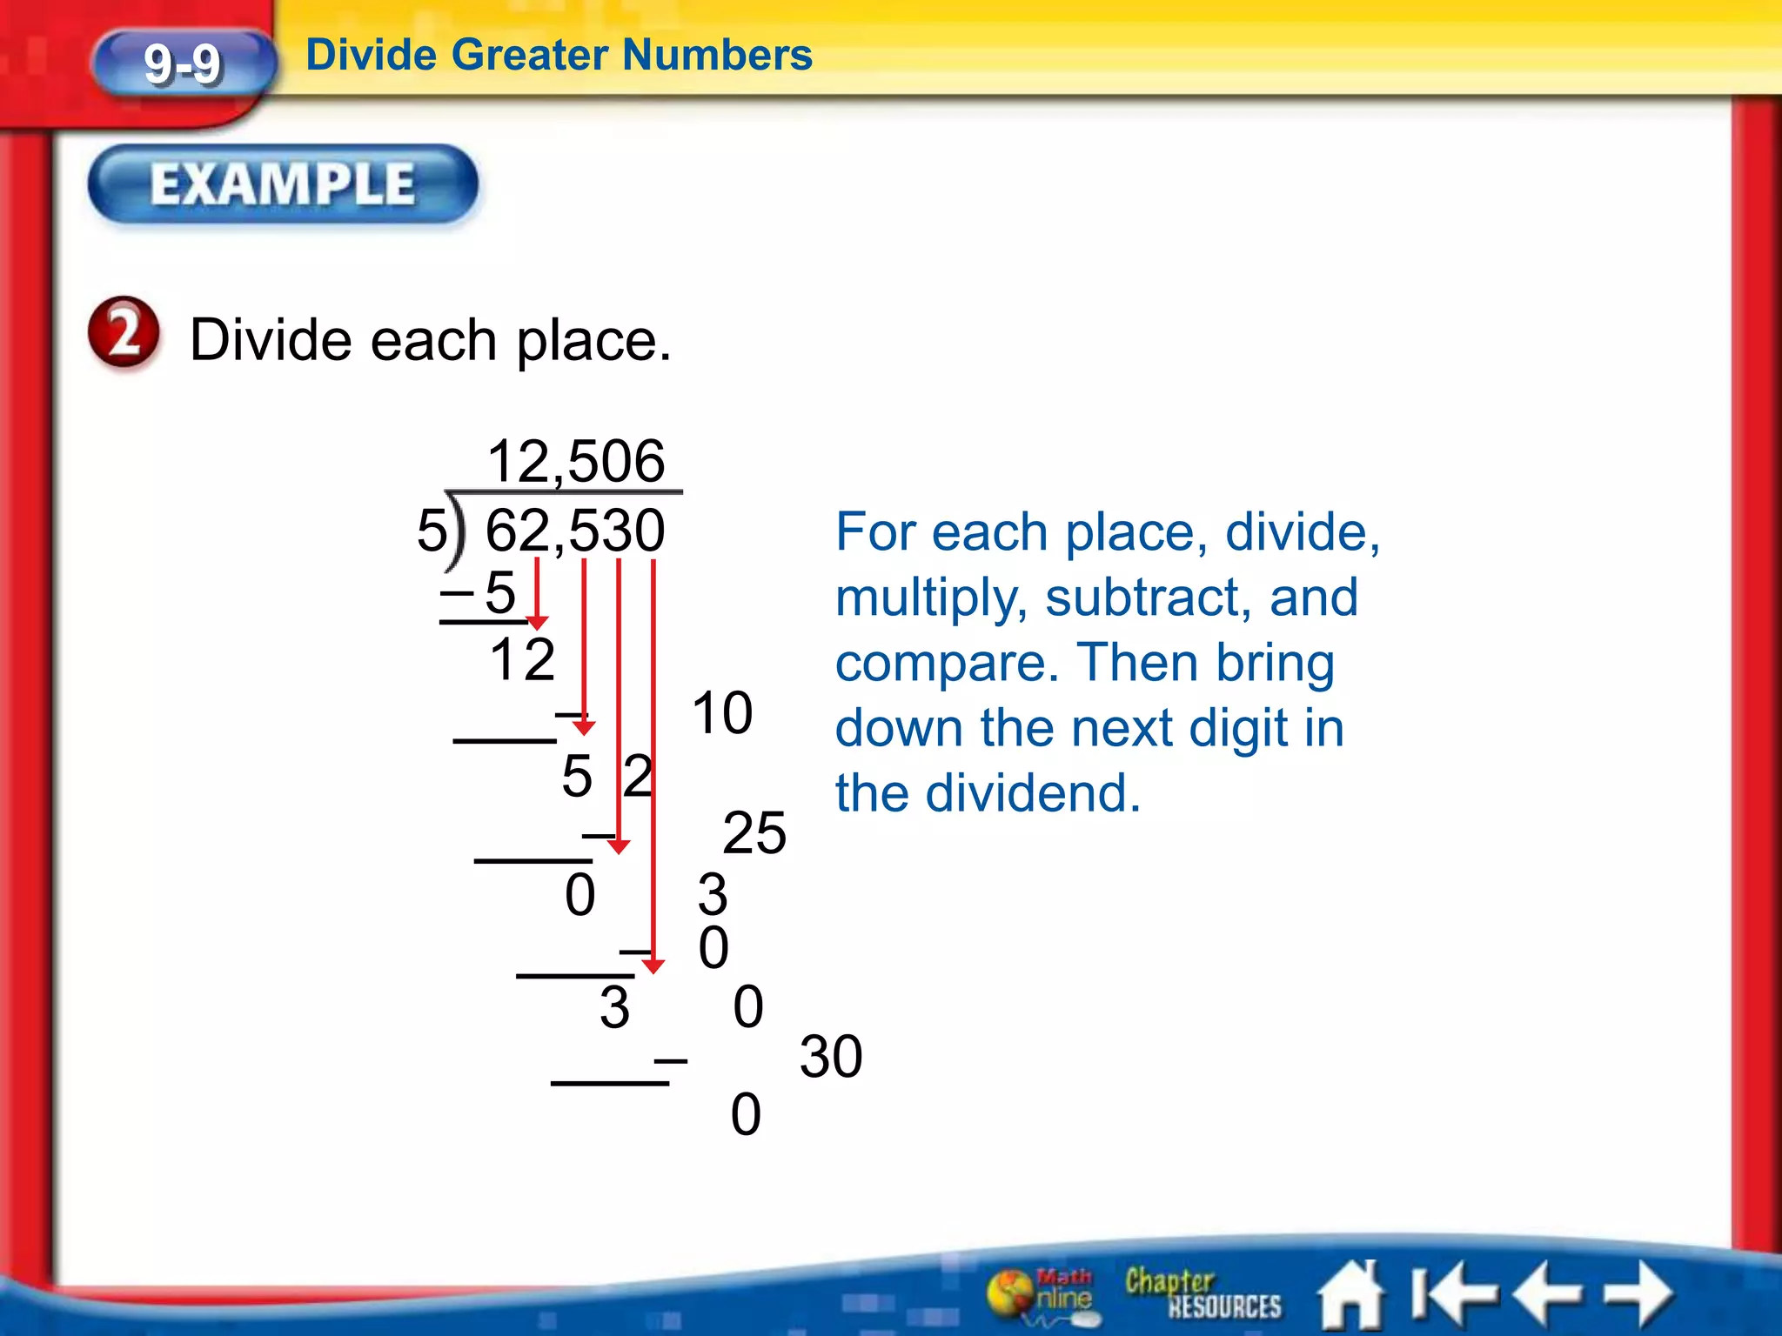
Task: Click the subtracted value 25
Action: click(754, 832)
